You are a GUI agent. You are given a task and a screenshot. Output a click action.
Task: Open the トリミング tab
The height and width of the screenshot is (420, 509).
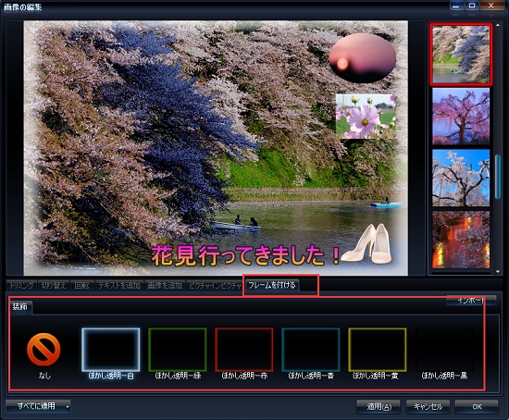[x=21, y=285]
